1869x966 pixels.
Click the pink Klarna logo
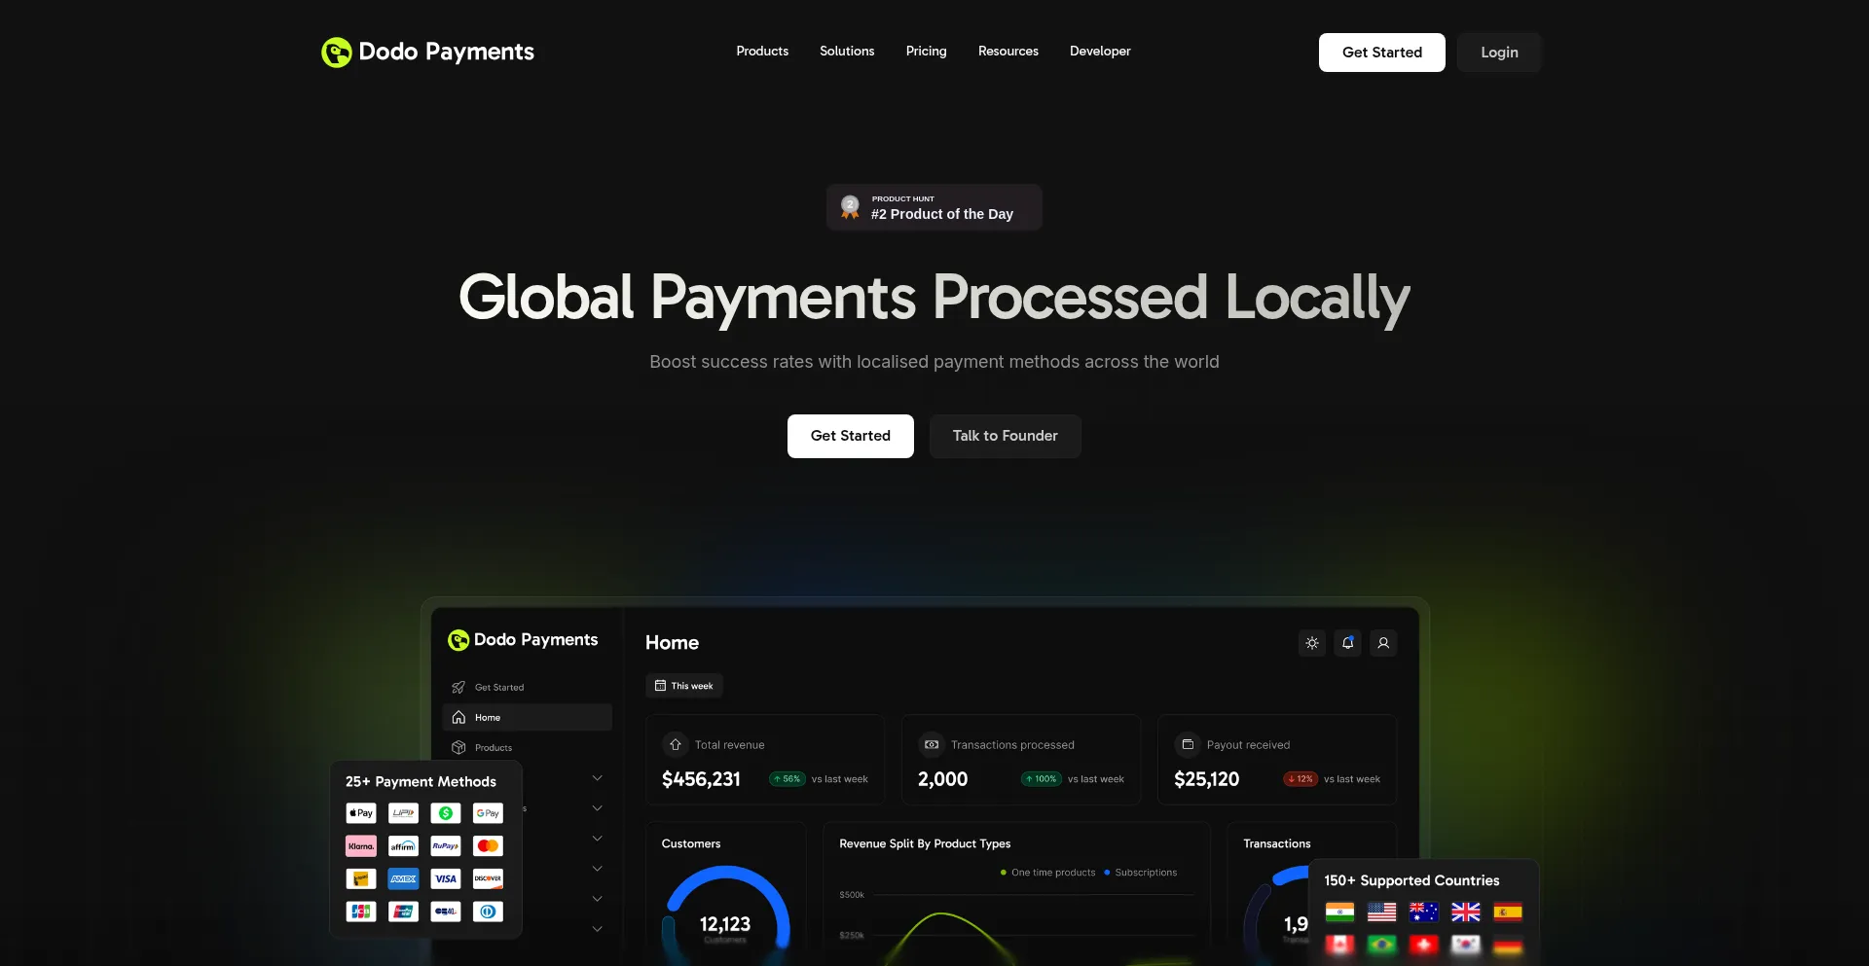[x=361, y=846]
